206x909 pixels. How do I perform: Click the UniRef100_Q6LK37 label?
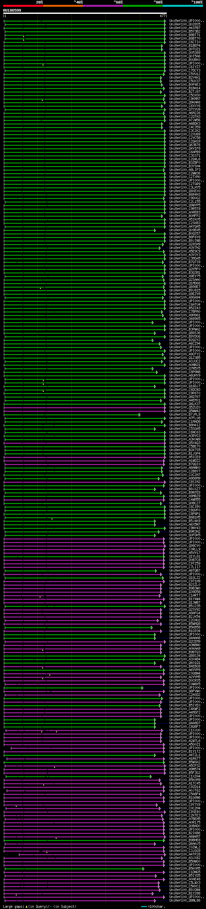[185, 404]
